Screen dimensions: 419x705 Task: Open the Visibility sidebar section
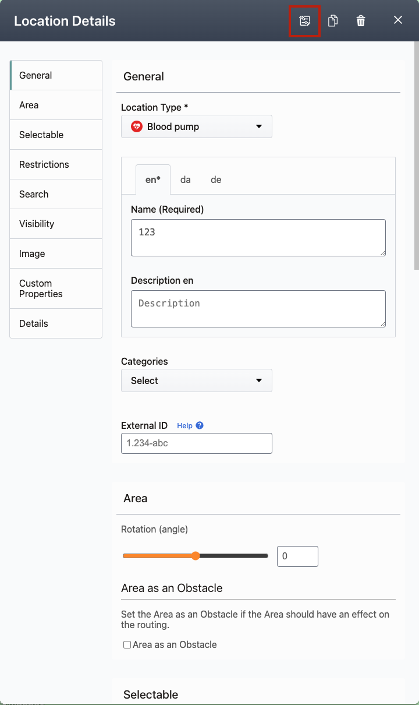pos(56,224)
